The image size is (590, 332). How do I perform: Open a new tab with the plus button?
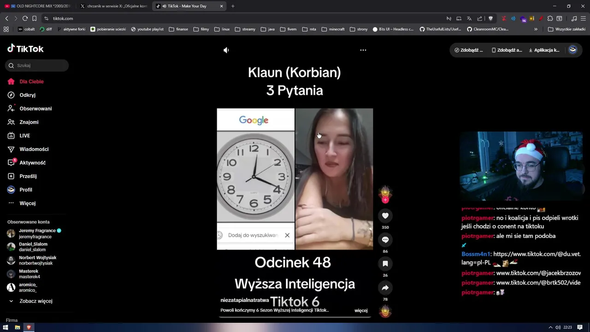(x=233, y=6)
